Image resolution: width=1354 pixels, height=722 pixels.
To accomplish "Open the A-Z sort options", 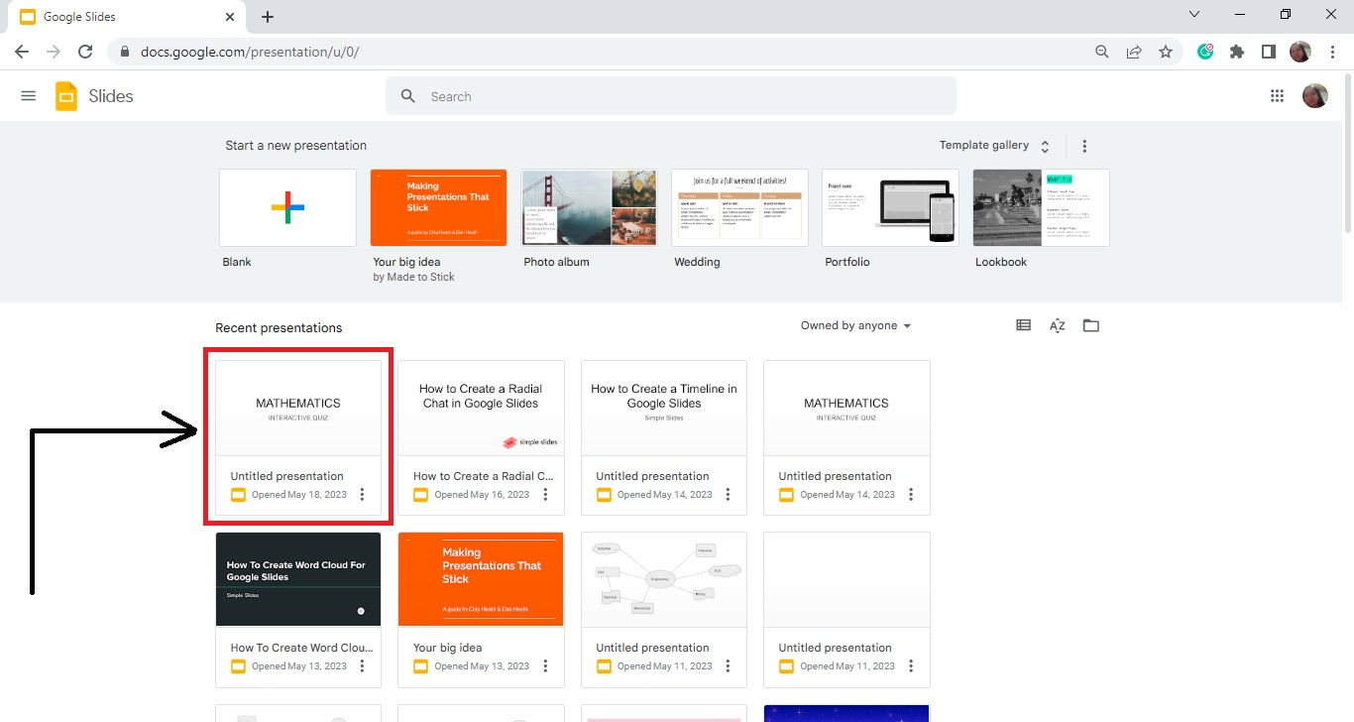I will pos(1058,325).
